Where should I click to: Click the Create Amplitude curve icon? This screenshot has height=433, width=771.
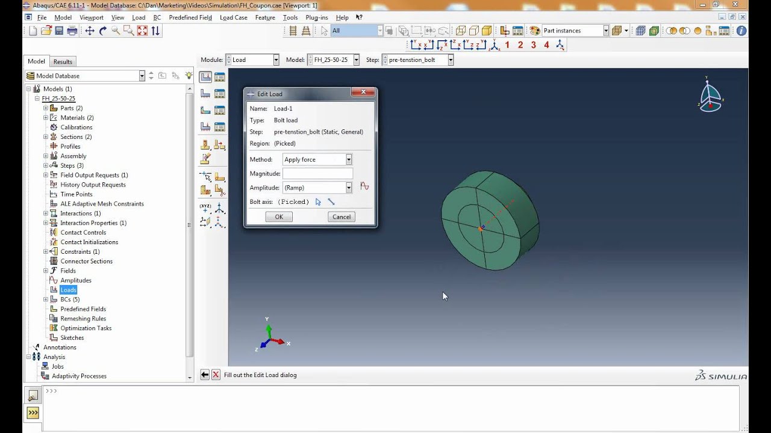pyautogui.click(x=364, y=187)
